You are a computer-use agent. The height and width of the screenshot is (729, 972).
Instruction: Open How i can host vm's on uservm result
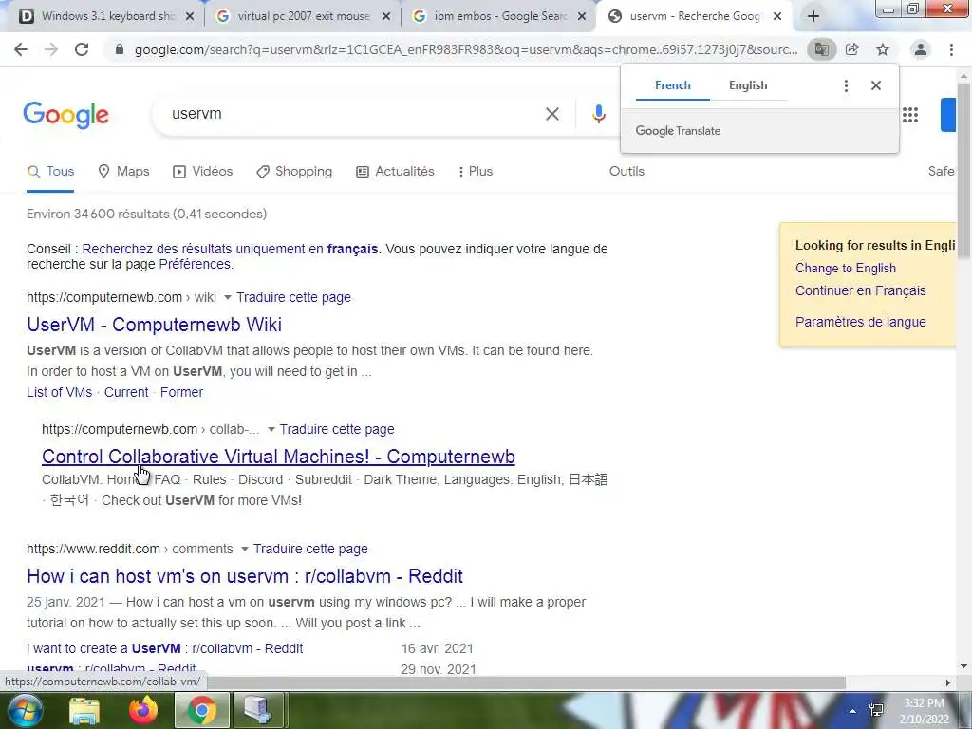point(245,576)
